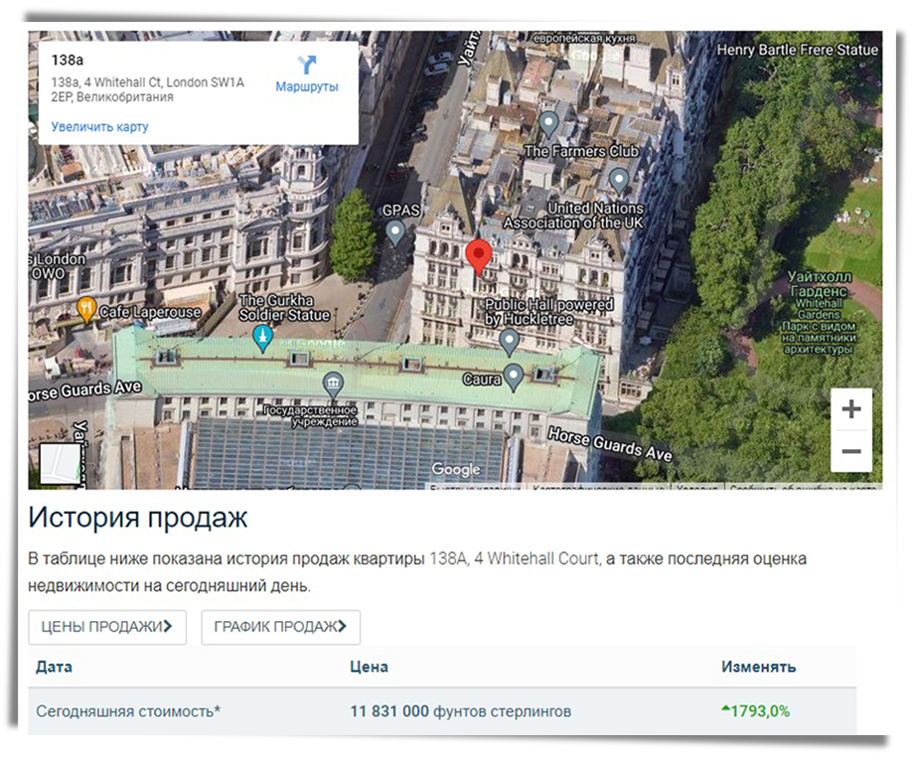Open the 138A, 4 Whitehall Court link
Screen dimensions: 914x760
coord(514,559)
